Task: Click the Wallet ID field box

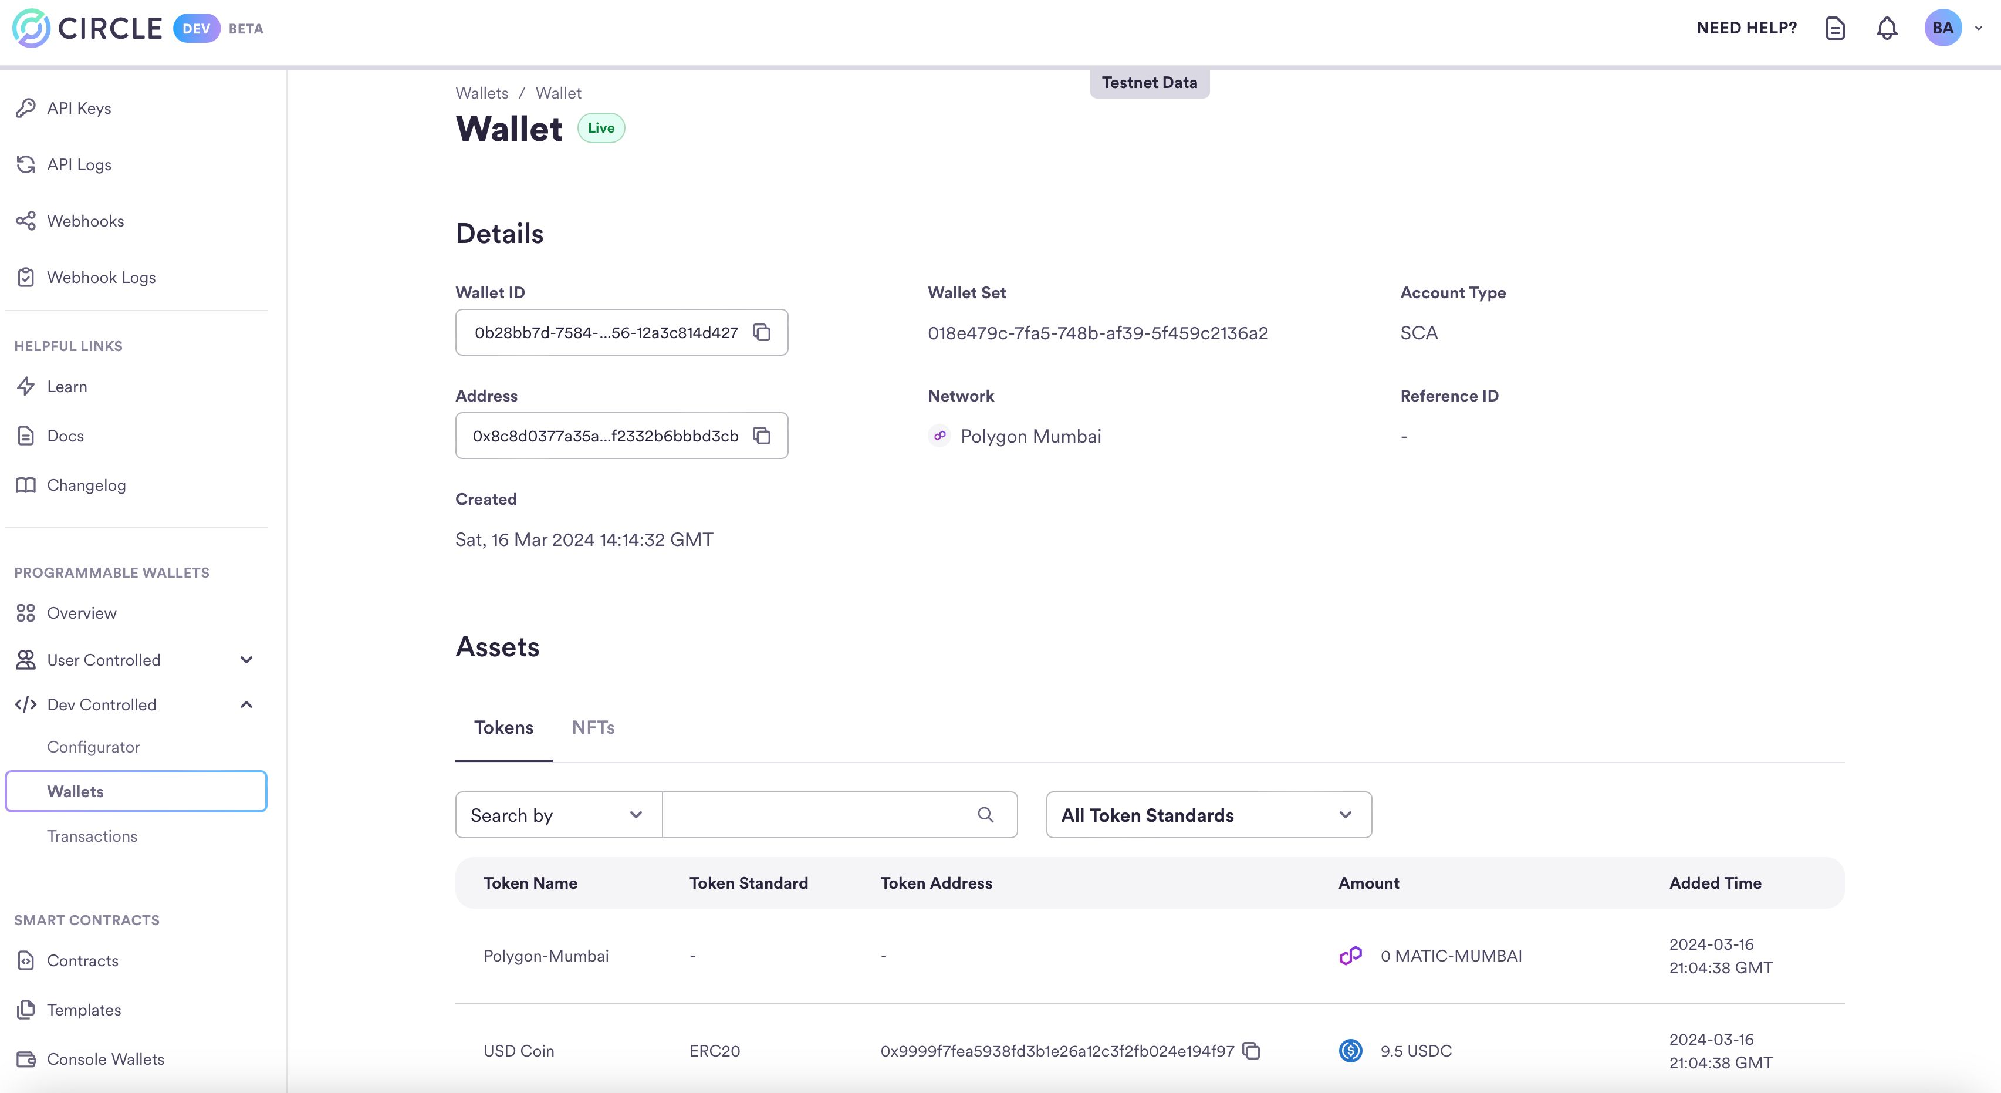Action: click(x=621, y=332)
